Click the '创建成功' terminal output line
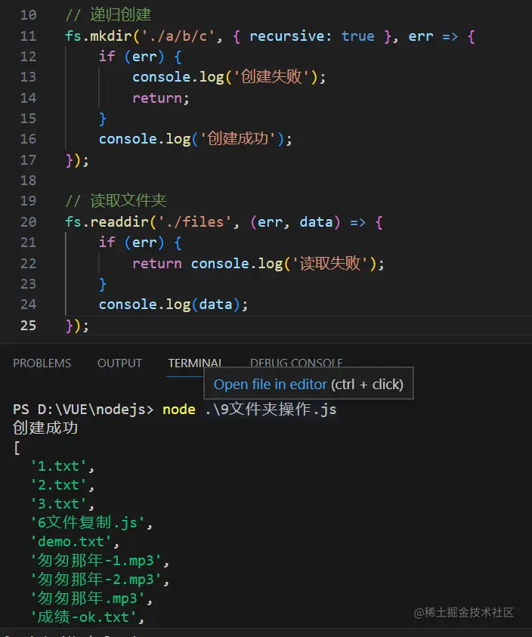The height and width of the screenshot is (637, 532). coord(45,428)
